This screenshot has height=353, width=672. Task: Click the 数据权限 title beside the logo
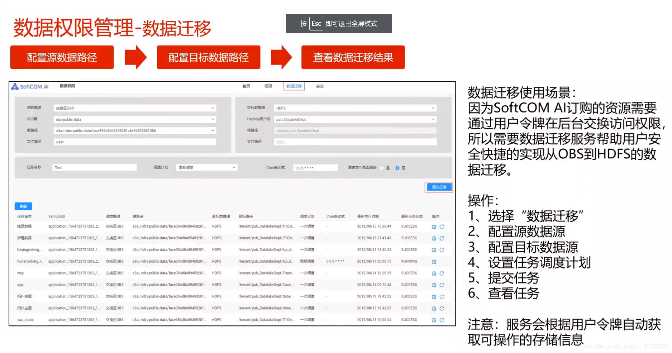(x=67, y=86)
